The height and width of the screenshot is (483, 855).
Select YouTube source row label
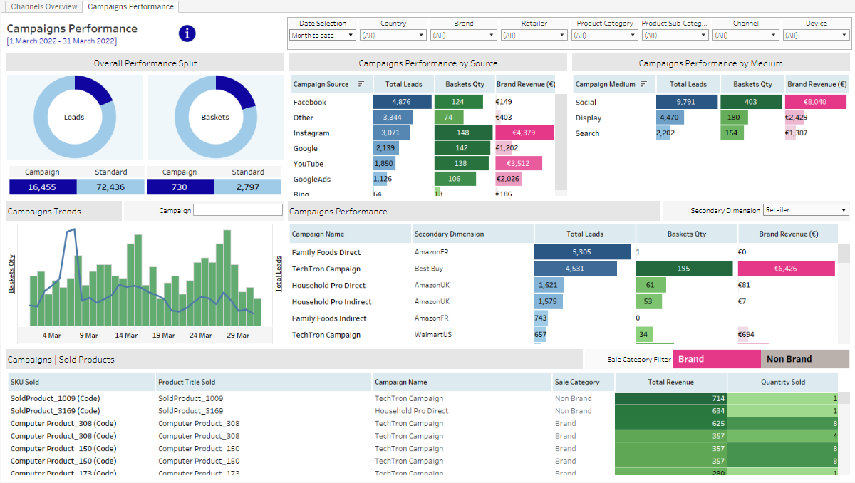(309, 163)
